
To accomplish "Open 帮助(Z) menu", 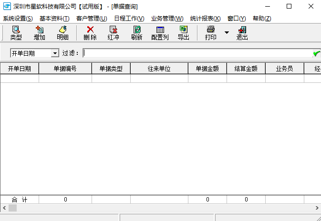I will (x=262, y=19).
